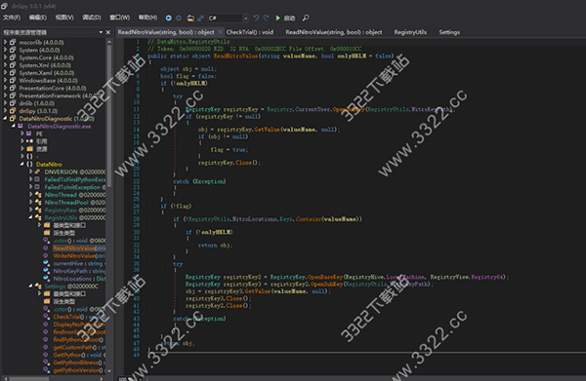Click the GetPythonBitness method icon

[46, 362]
